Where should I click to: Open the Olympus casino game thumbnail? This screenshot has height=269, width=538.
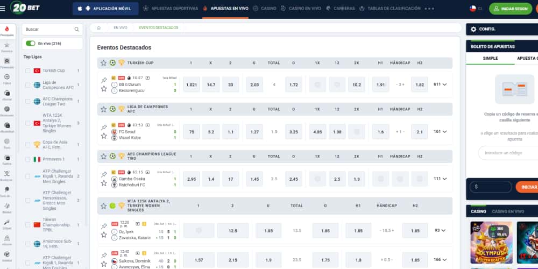point(491,243)
